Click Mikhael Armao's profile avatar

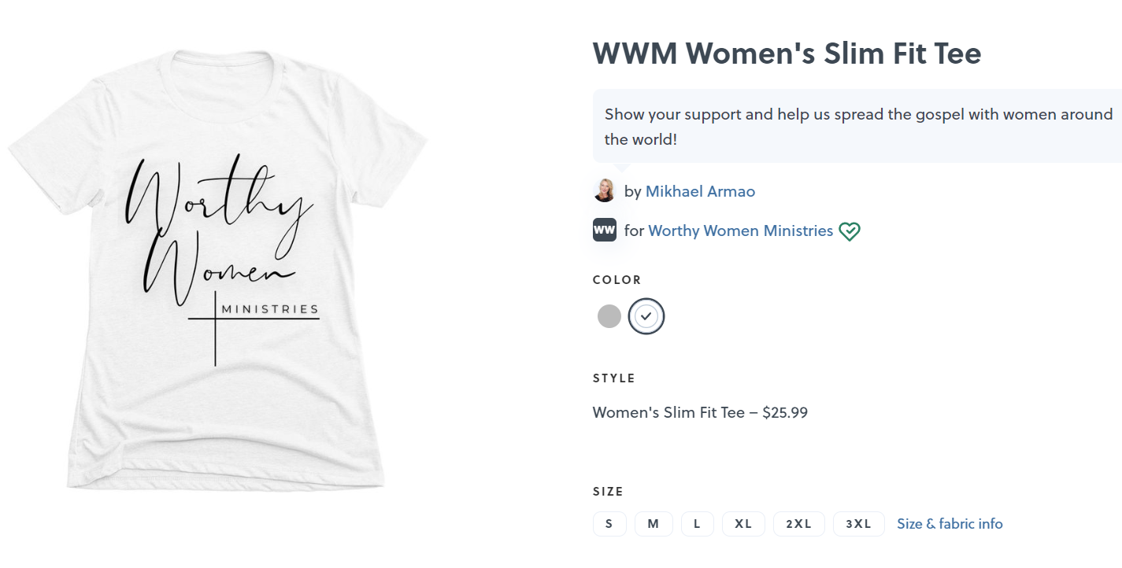pos(605,191)
